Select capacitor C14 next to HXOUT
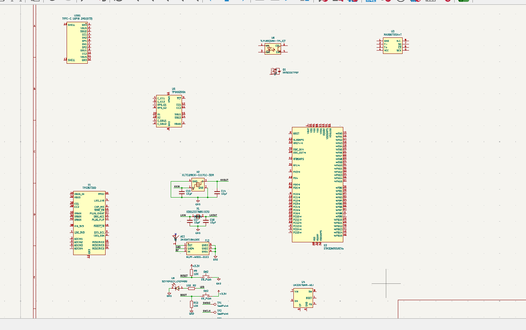The width and height of the screenshot is (526, 330). [x=217, y=192]
